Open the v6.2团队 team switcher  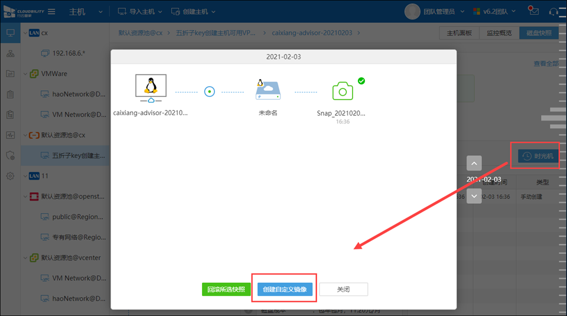tap(494, 12)
